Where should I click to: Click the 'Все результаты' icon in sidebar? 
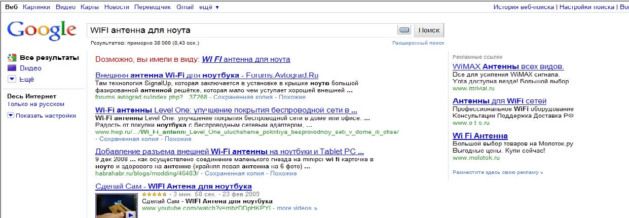point(12,58)
